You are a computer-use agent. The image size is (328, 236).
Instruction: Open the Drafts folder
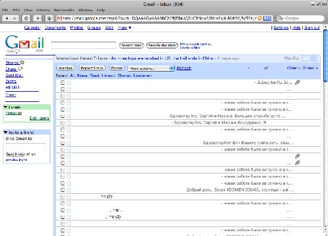11,81
